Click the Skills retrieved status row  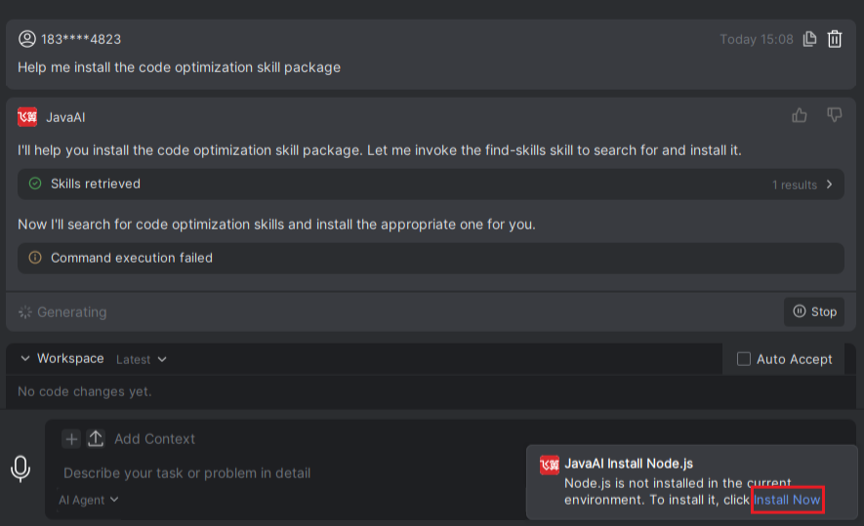[431, 184]
